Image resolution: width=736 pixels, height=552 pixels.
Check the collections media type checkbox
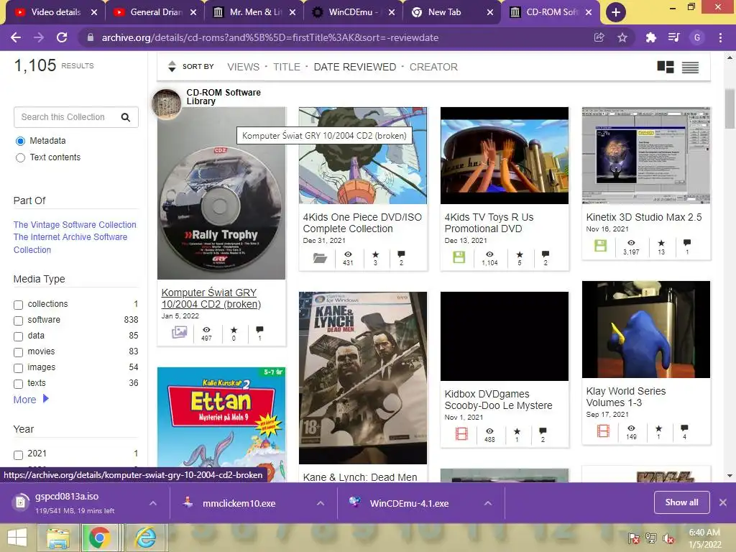pos(18,305)
